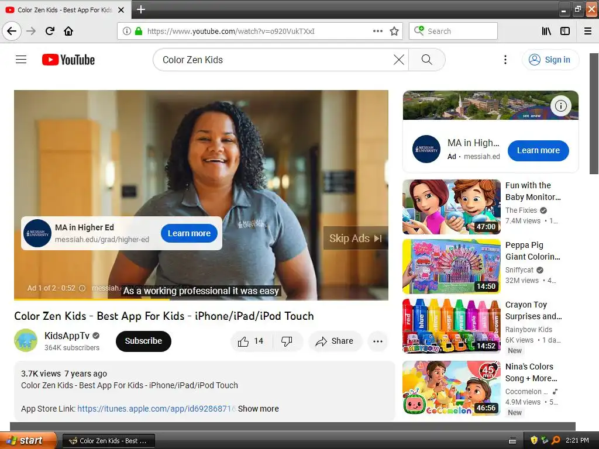The width and height of the screenshot is (599, 449).
Task: Click Messiah University logo on video ad card
Action: [37, 233]
